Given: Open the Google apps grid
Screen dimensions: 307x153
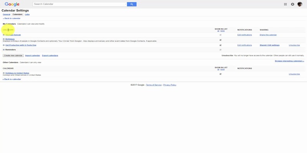Looking at the screenshot, I should 285,4.
